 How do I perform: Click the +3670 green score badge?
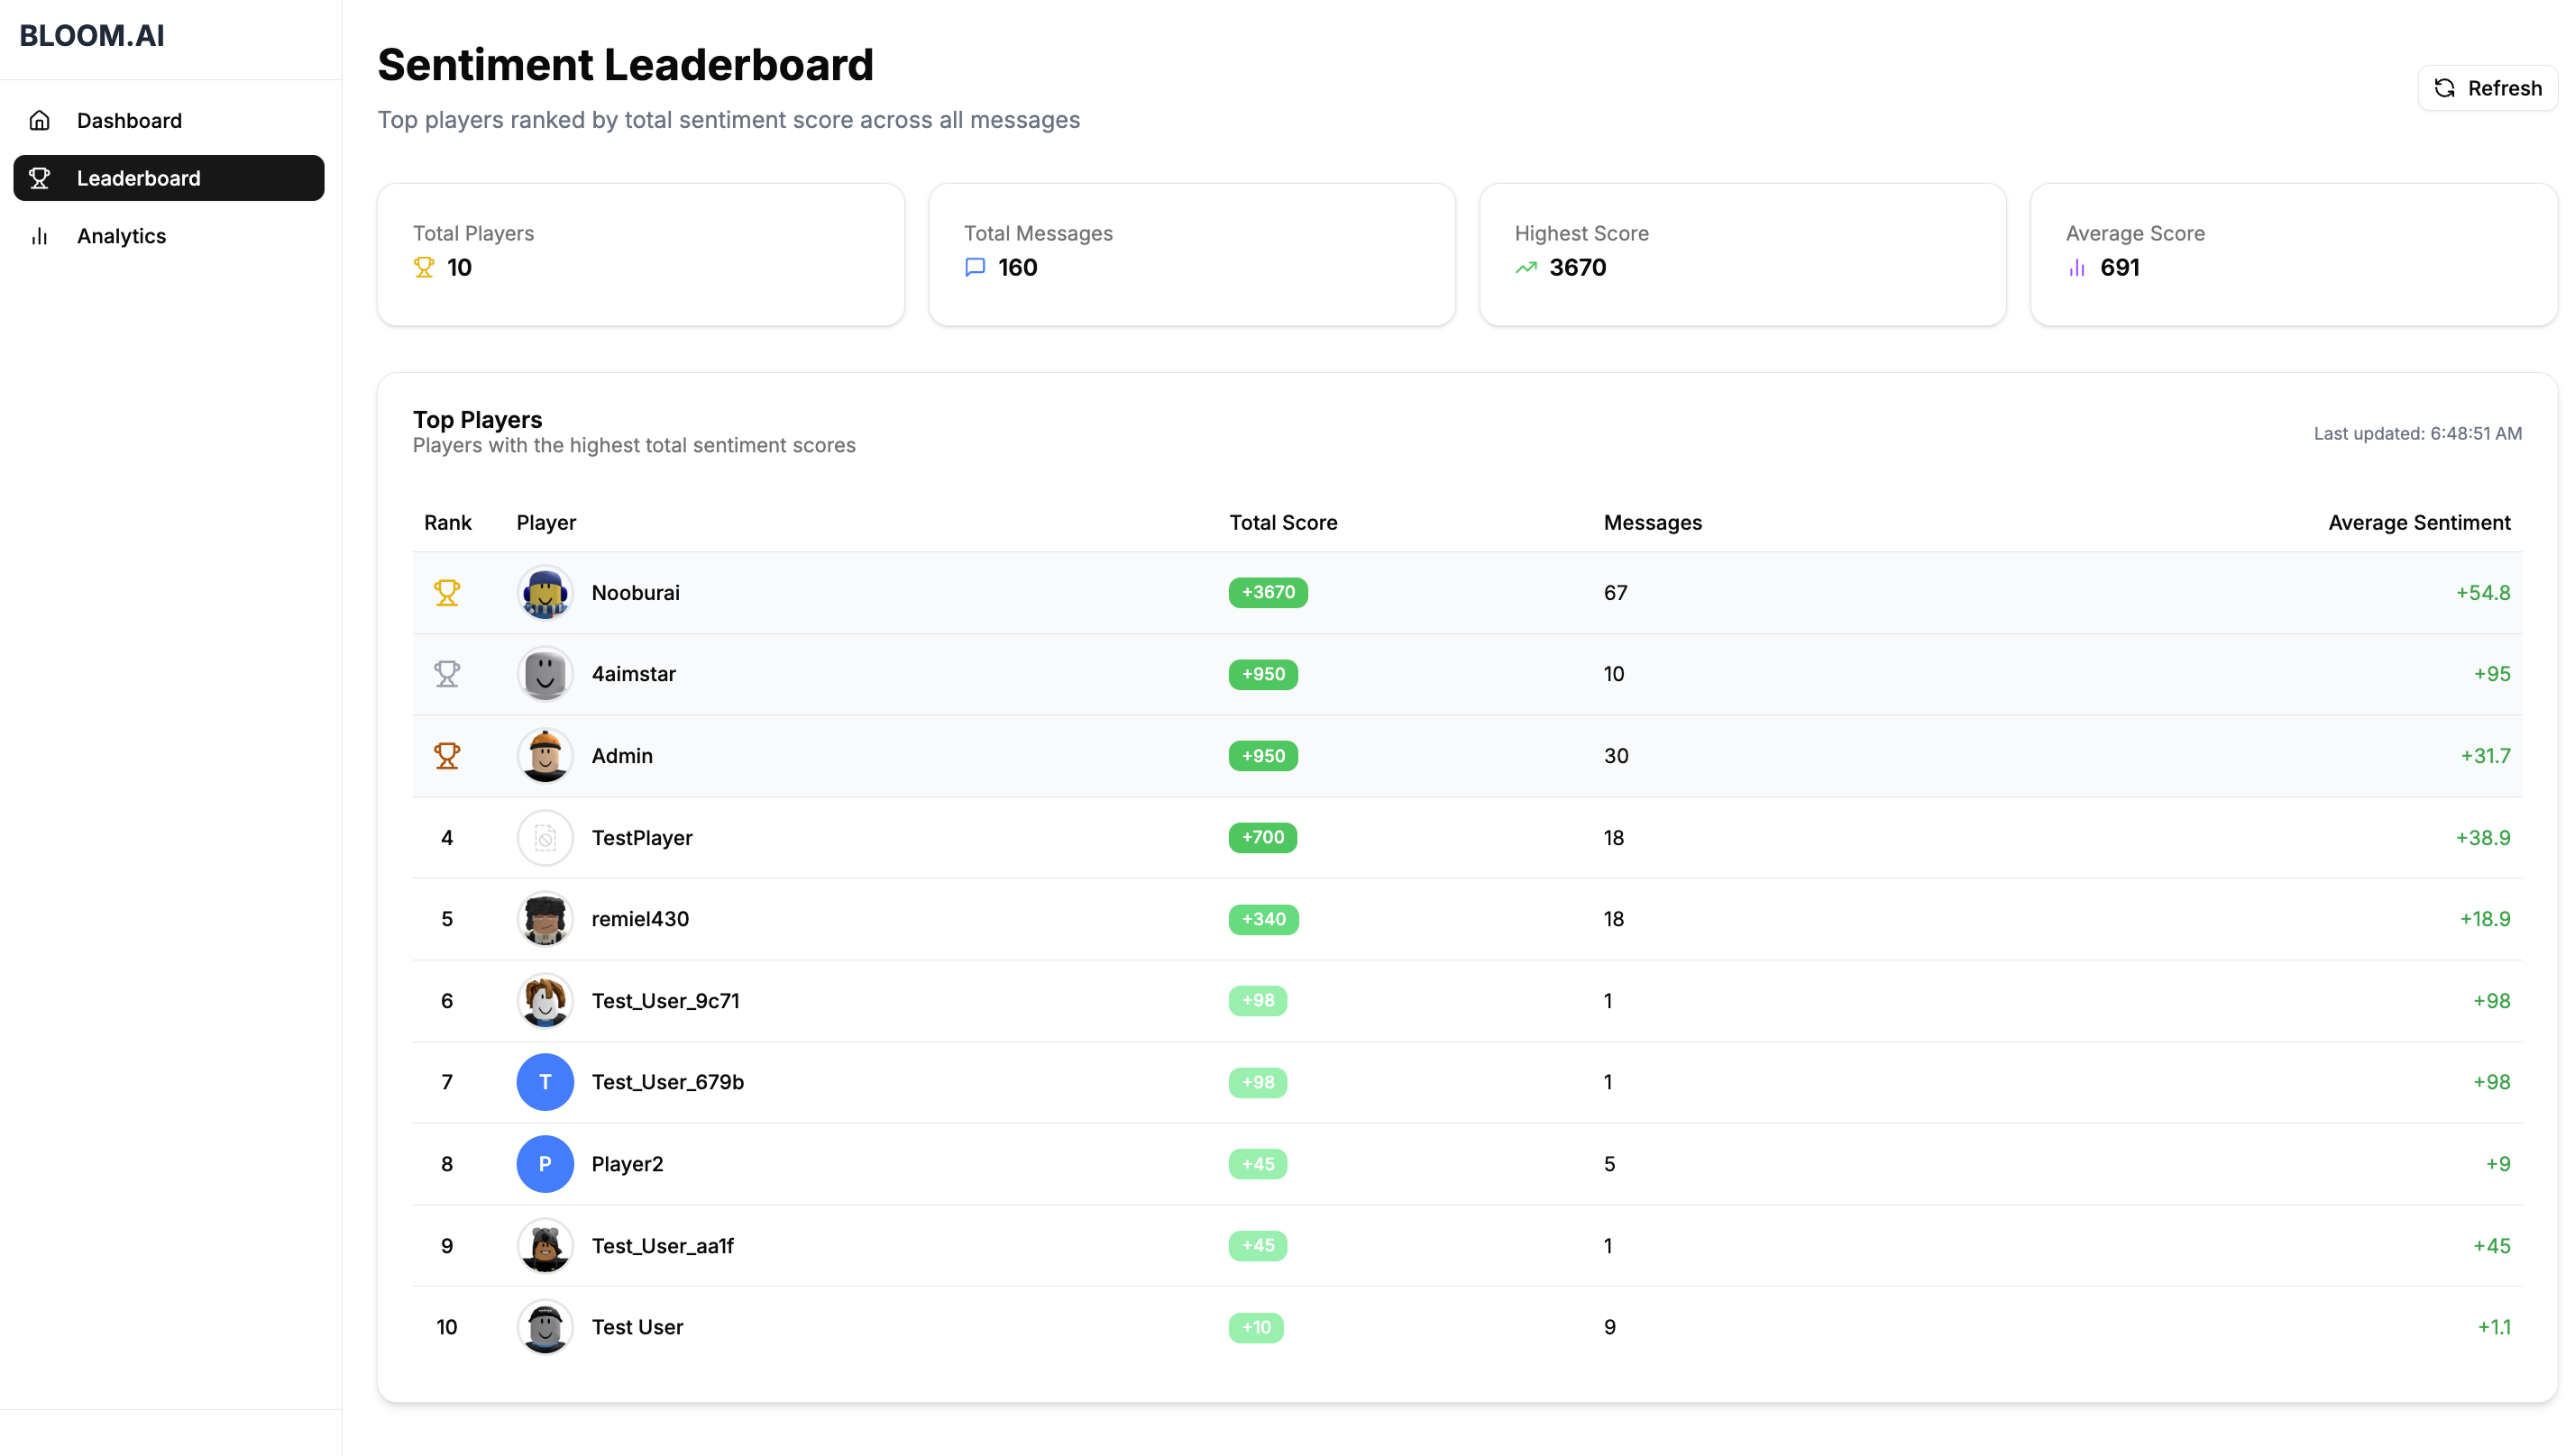[x=1268, y=592]
